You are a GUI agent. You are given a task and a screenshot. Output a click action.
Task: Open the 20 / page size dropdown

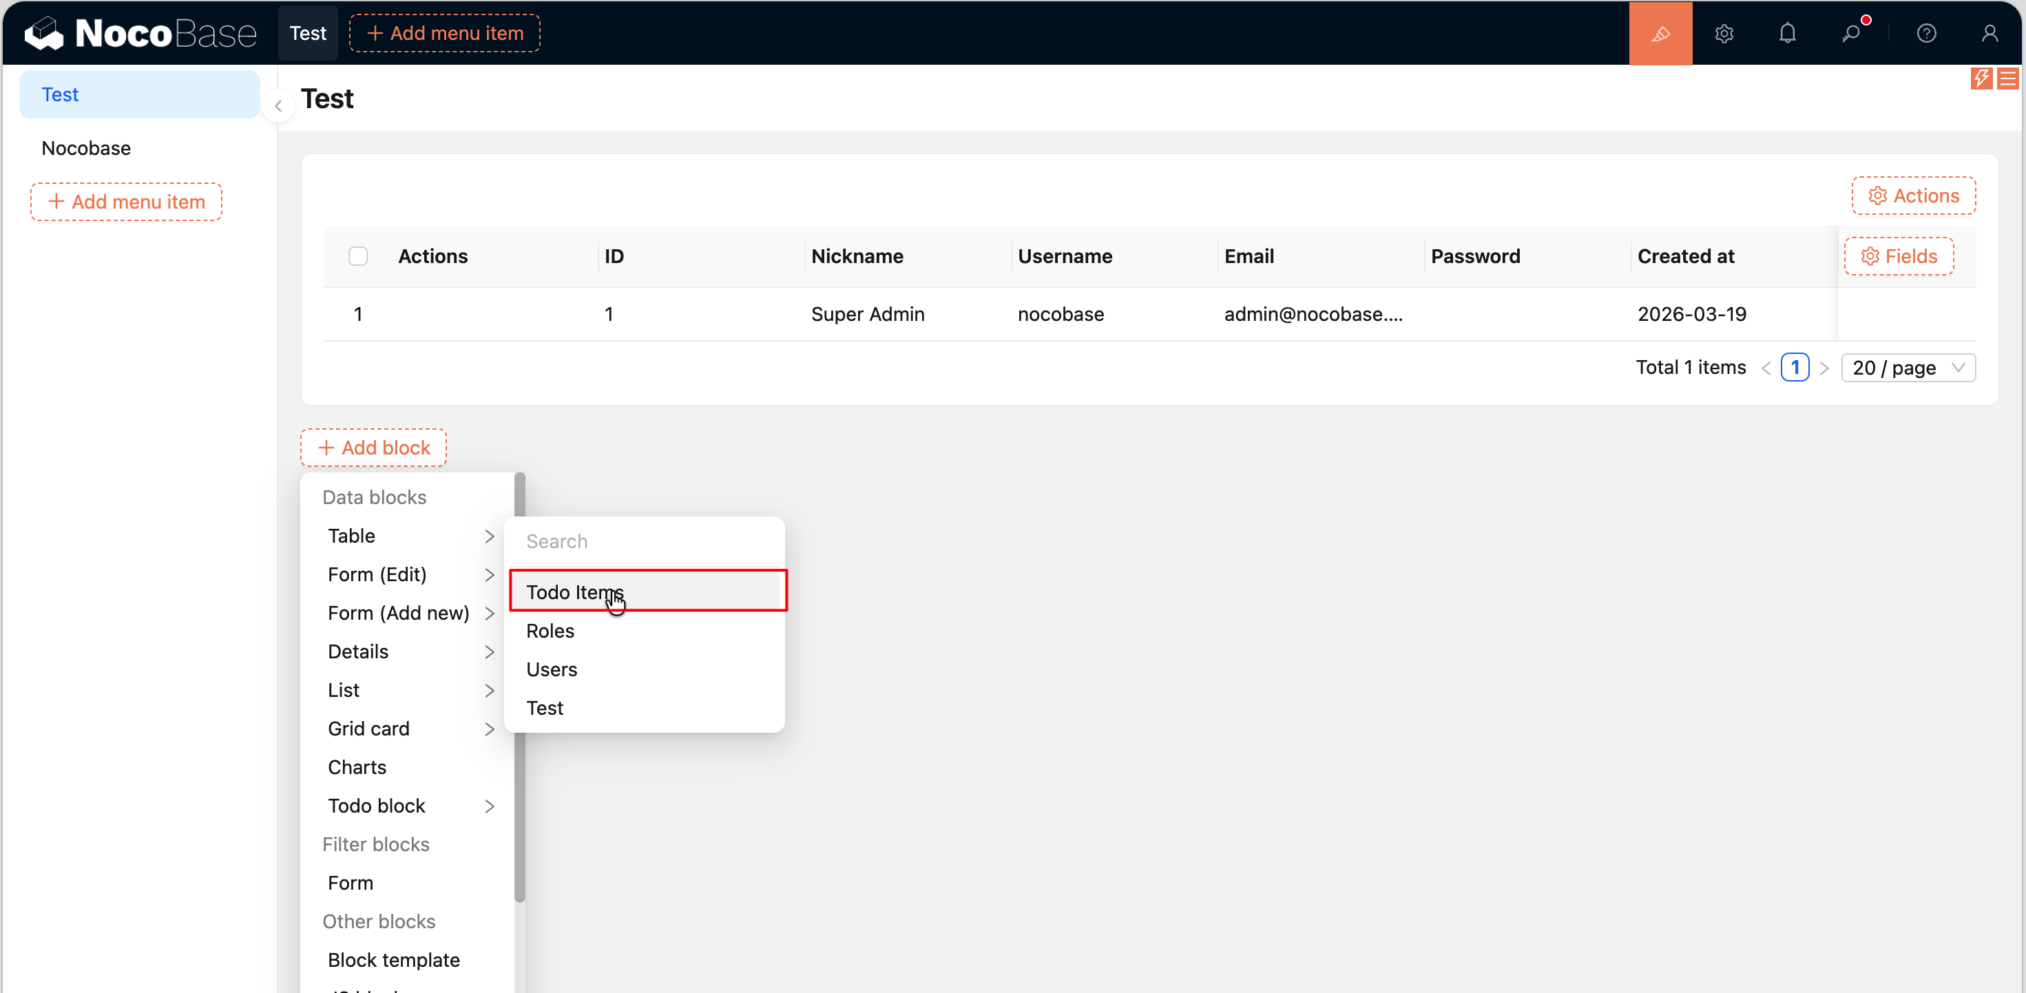pos(1908,368)
